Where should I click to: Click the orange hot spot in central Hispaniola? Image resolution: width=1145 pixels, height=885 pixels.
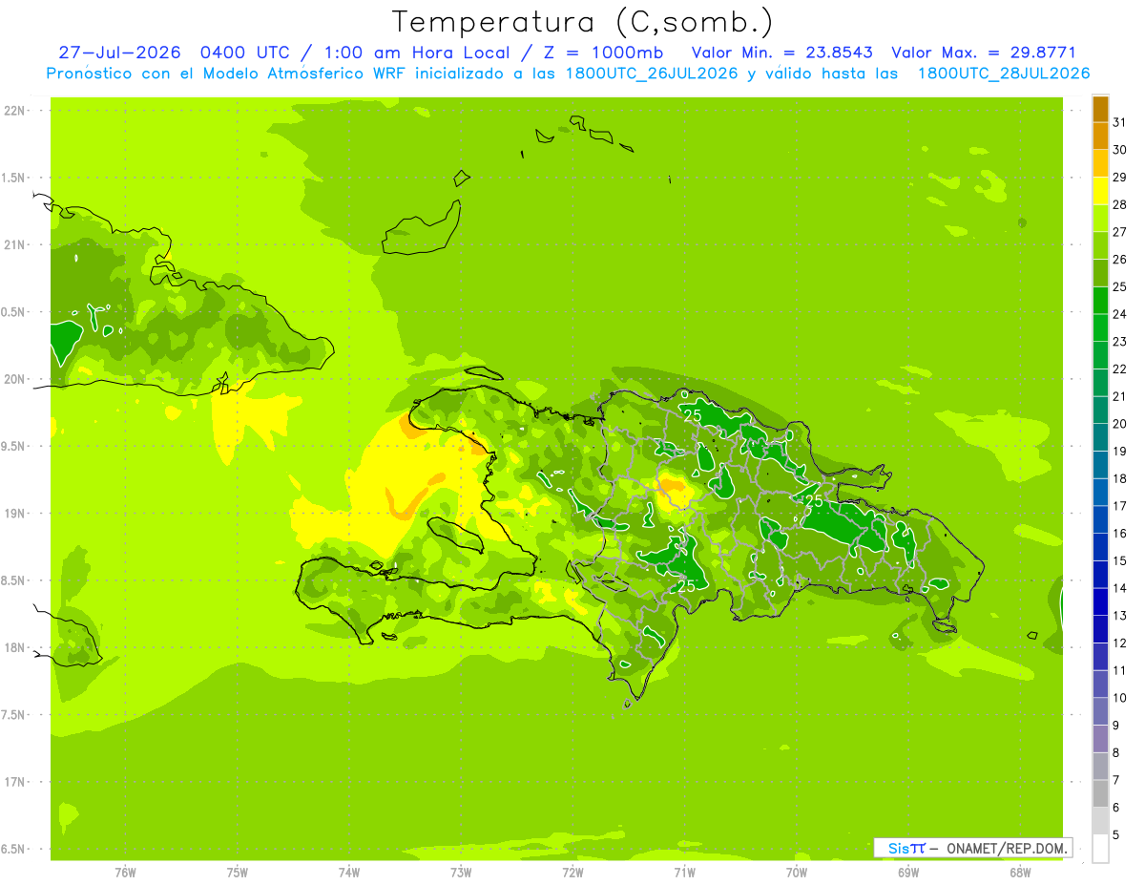[x=674, y=488]
